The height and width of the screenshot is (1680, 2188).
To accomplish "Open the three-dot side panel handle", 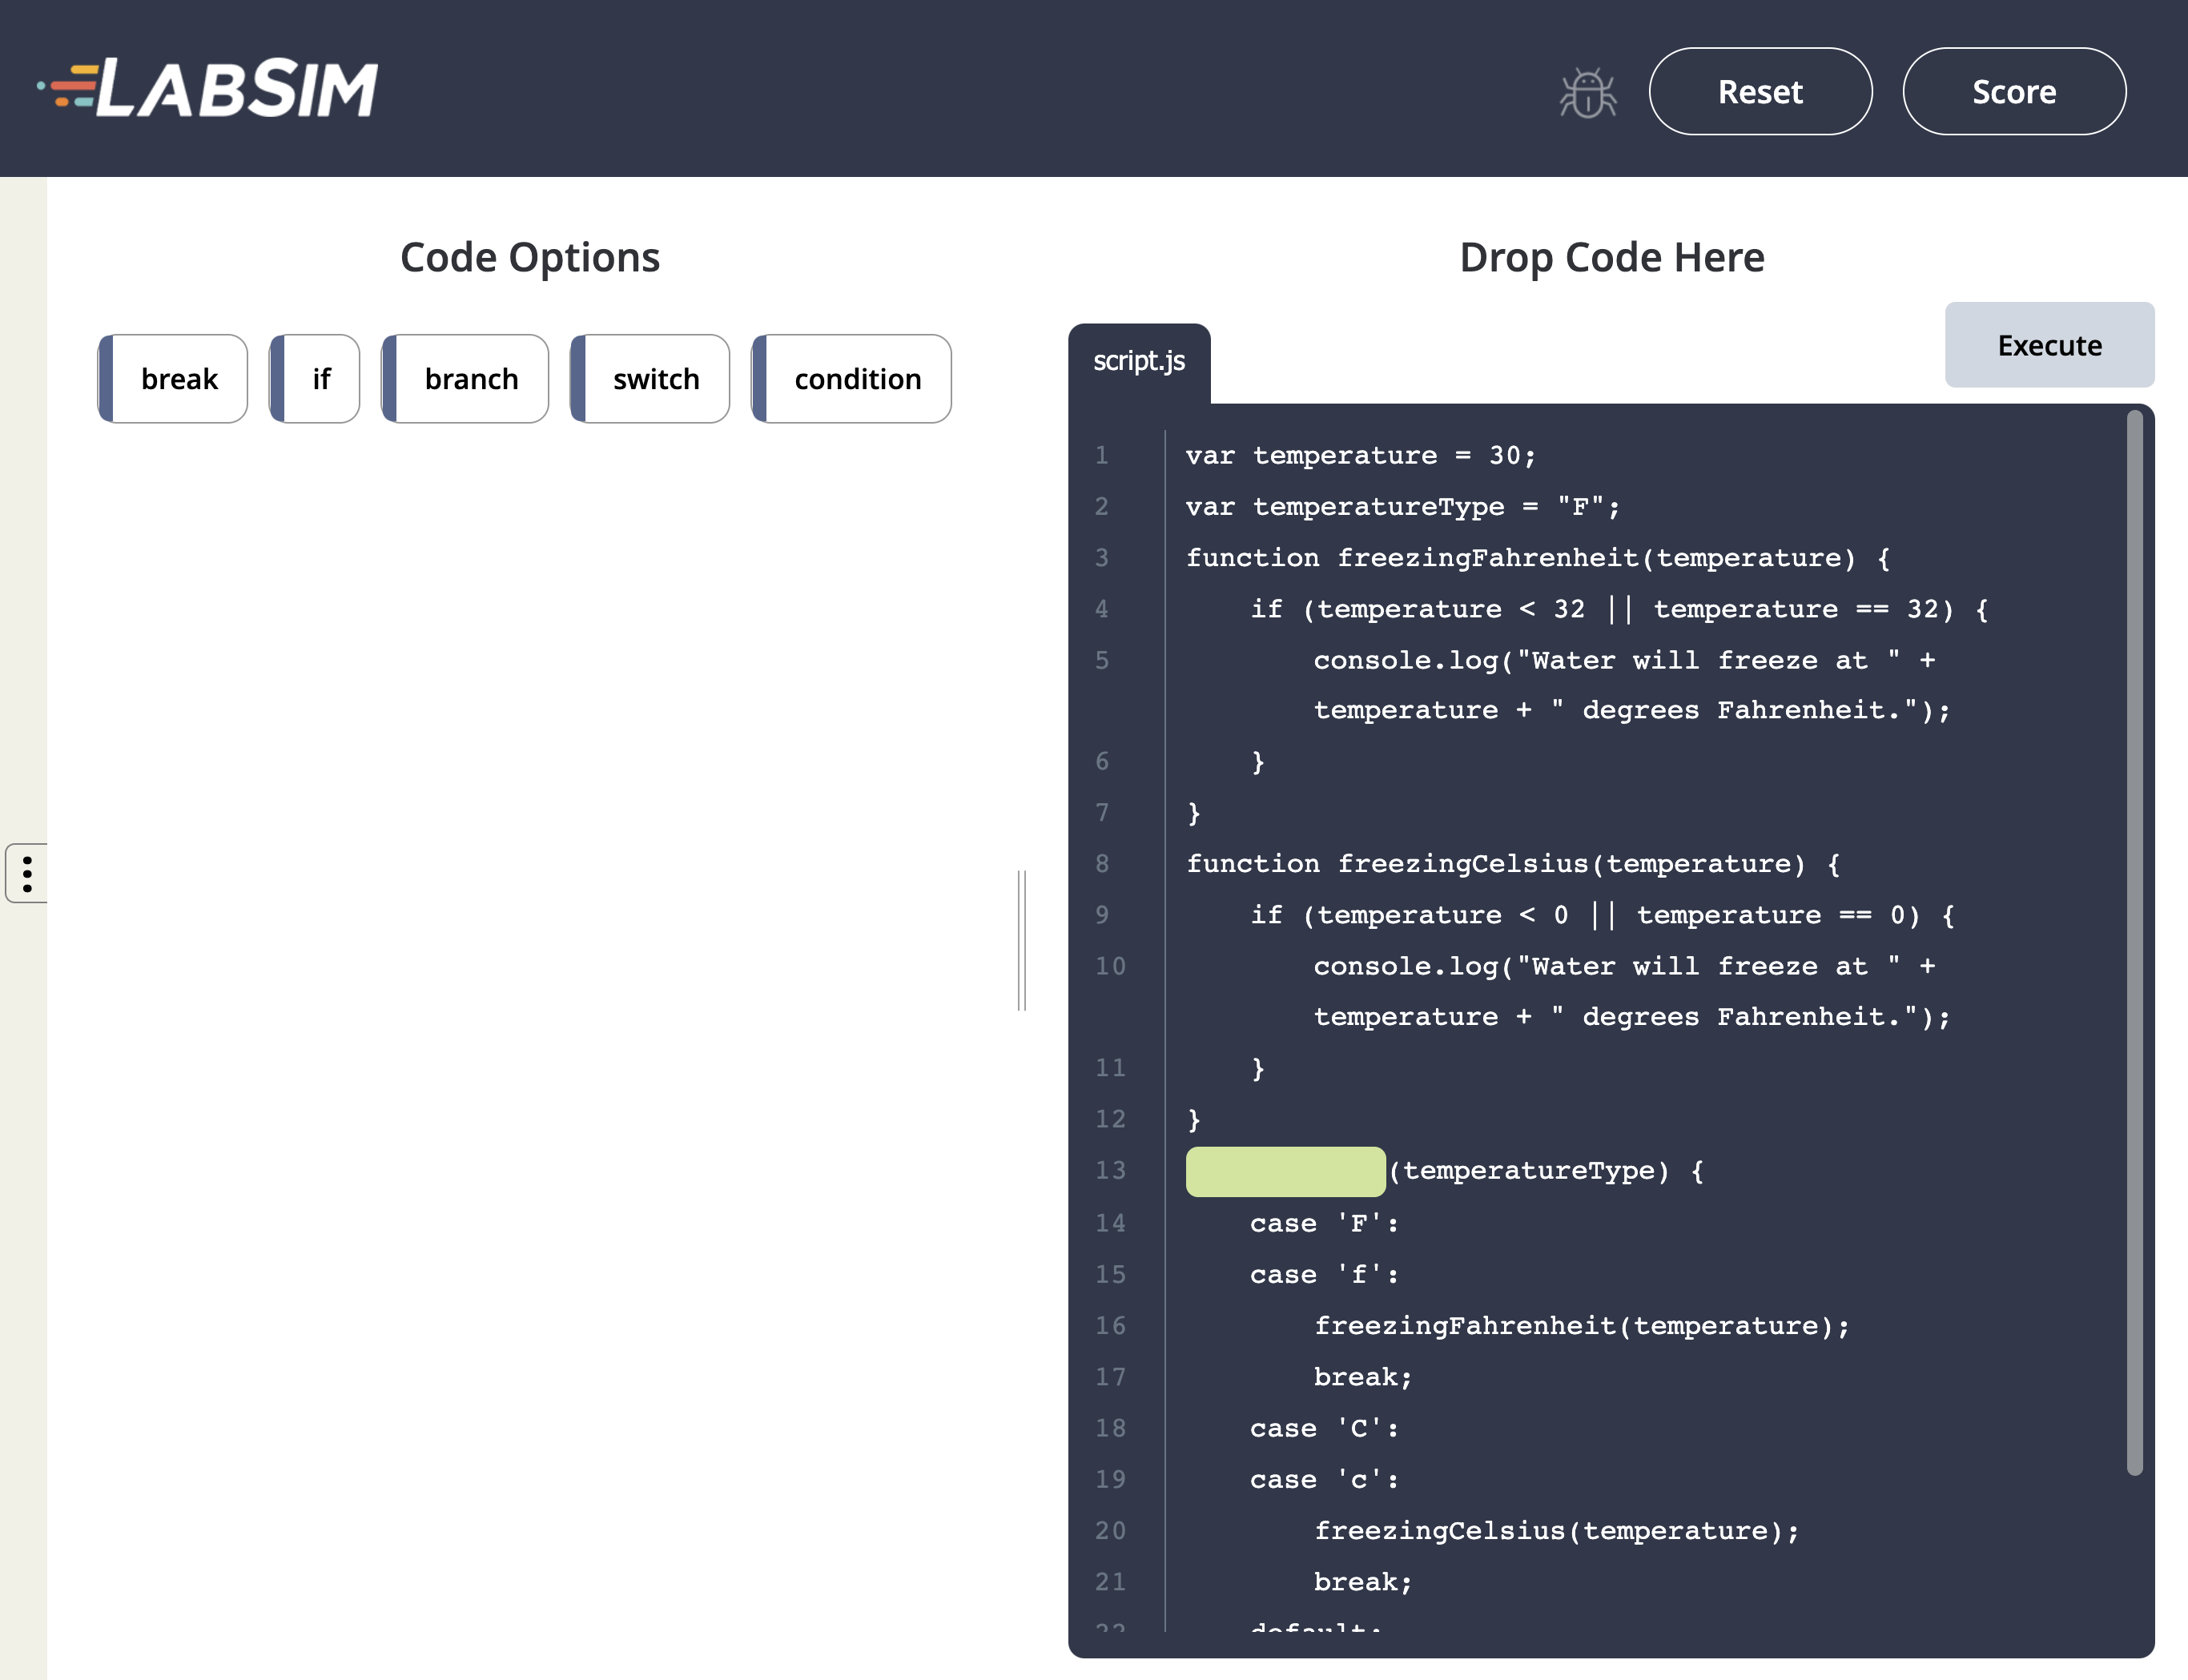I will (27, 873).
